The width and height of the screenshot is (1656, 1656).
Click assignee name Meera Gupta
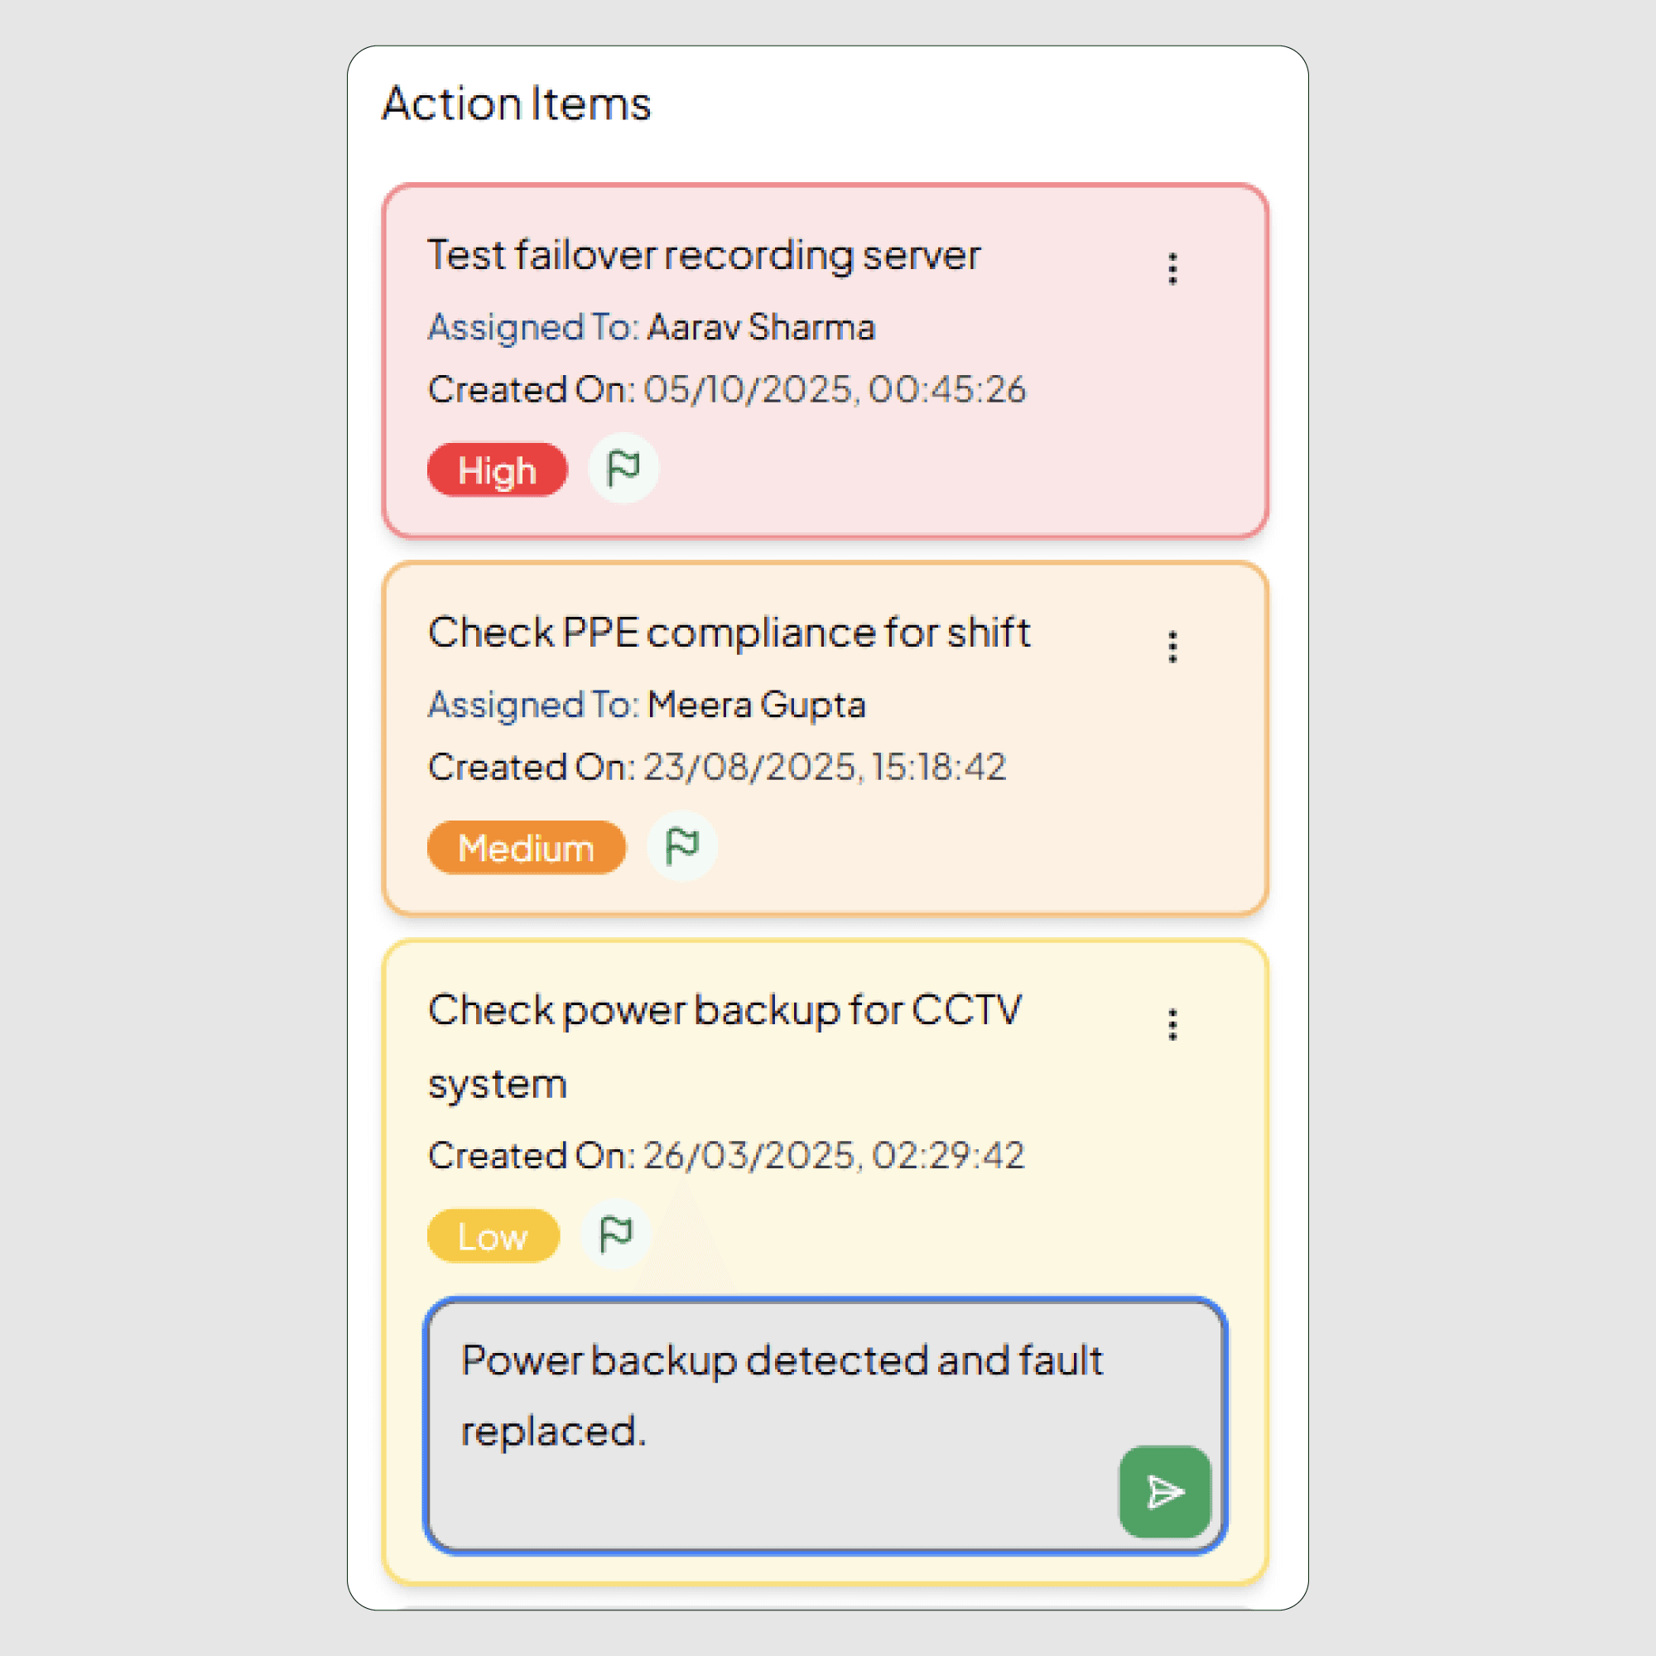[x=756, y=705]
